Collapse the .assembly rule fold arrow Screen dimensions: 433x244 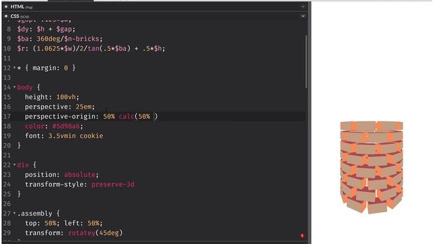coord(14,213)
